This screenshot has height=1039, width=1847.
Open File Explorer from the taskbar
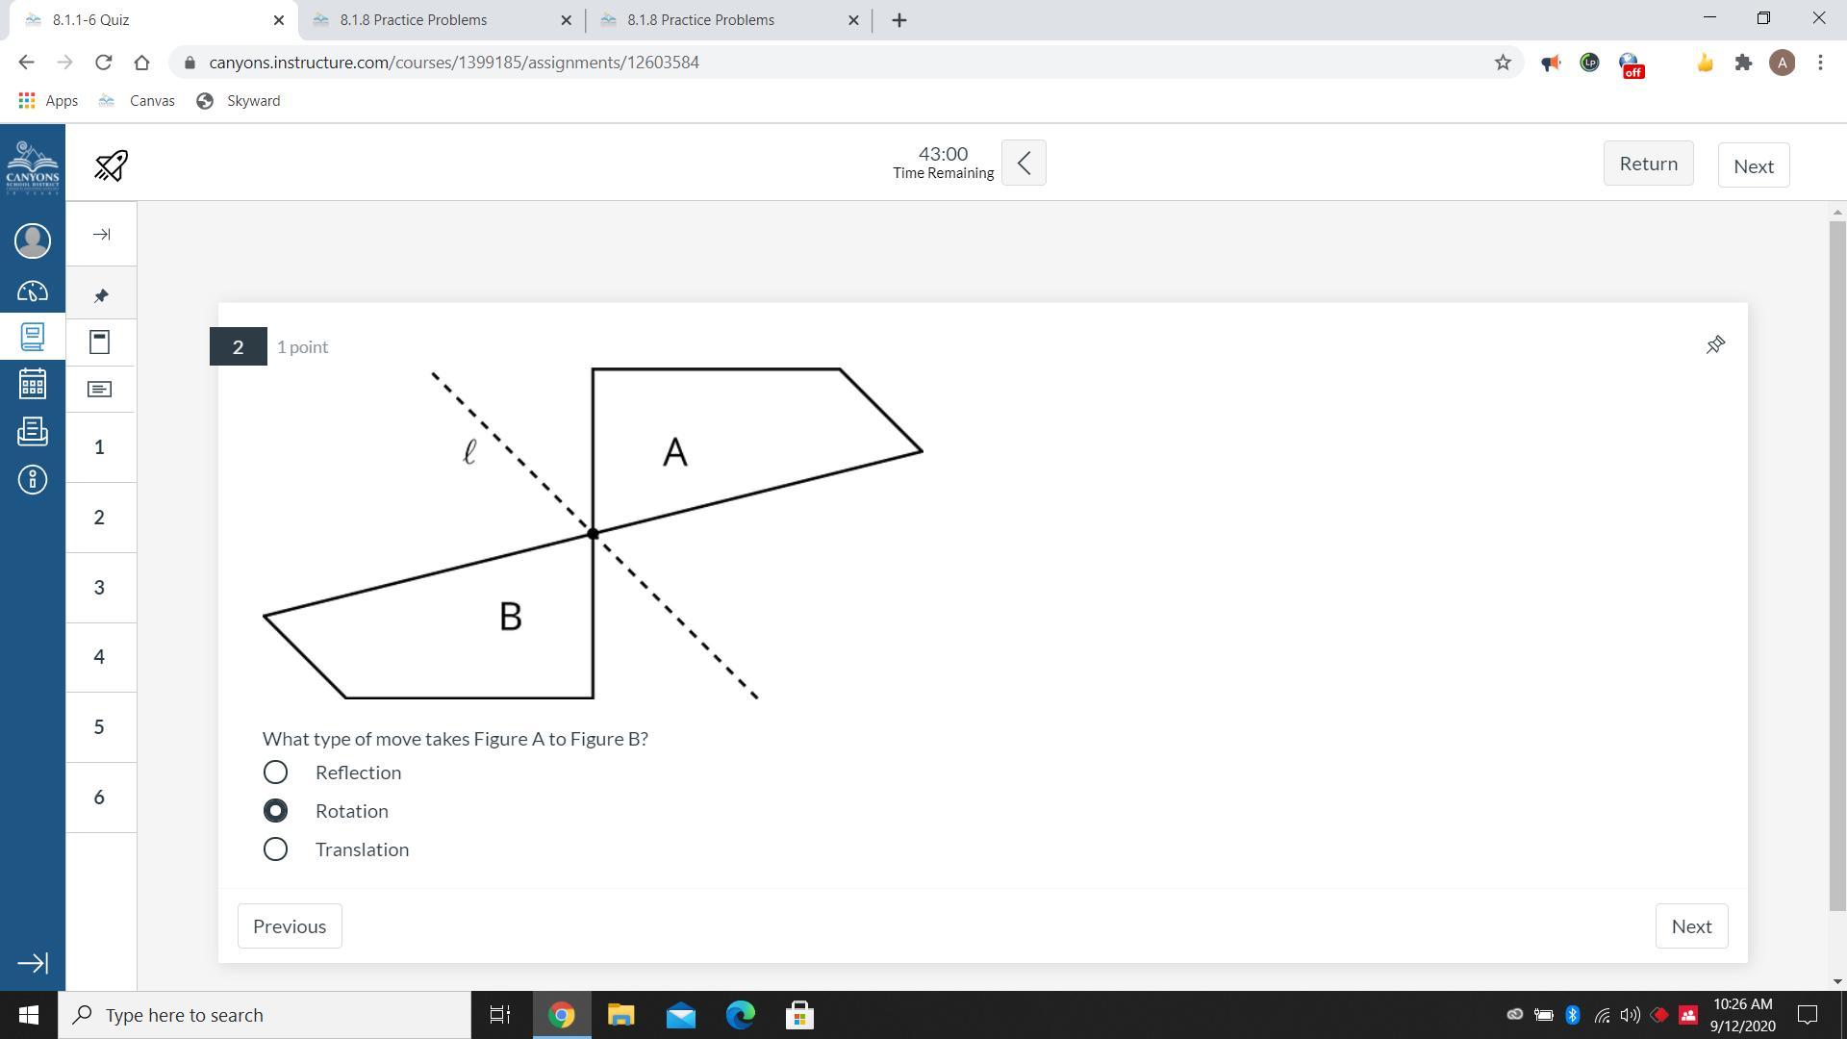620,1015
